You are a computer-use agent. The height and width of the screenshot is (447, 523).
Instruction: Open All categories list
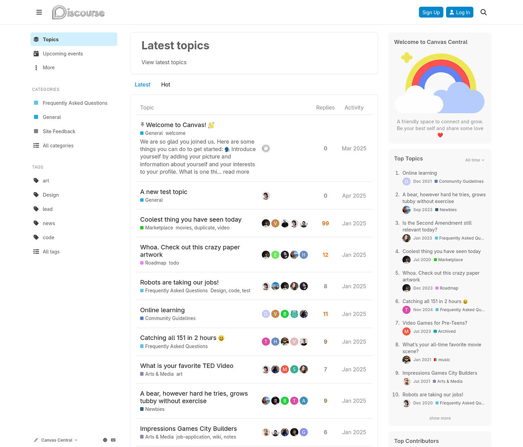click(x=58, y=146)
